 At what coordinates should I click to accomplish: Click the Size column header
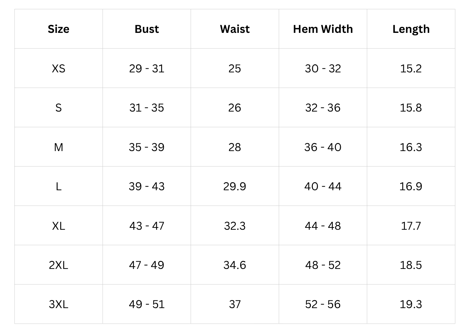tap(58, 29)
